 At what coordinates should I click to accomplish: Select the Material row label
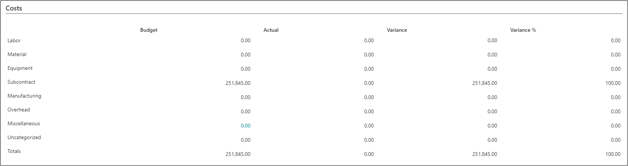point(17,54)
